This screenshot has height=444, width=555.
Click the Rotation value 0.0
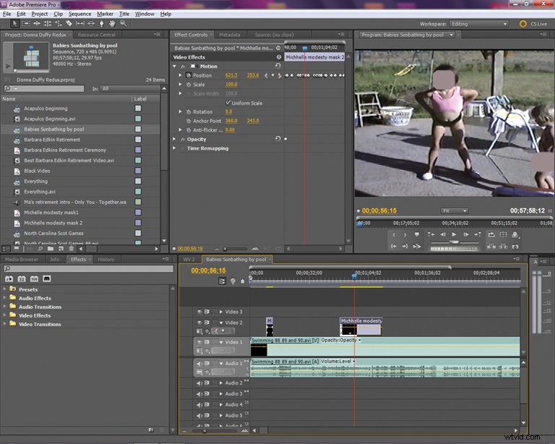(x=228, y=111)
